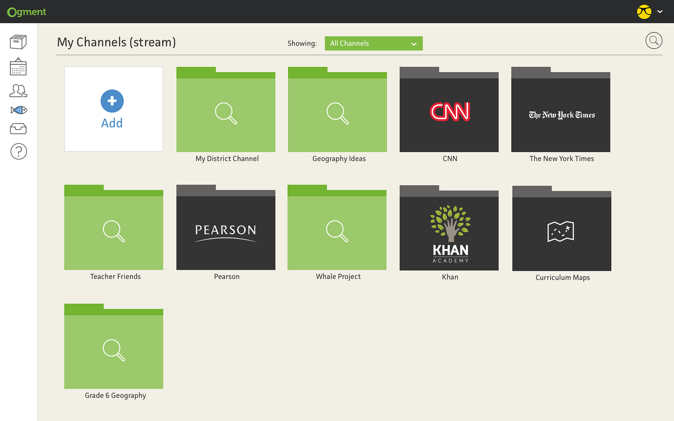674x421 pixels.
Task: Open the inbox tray sidebar icon
Action: click(18, 129)
